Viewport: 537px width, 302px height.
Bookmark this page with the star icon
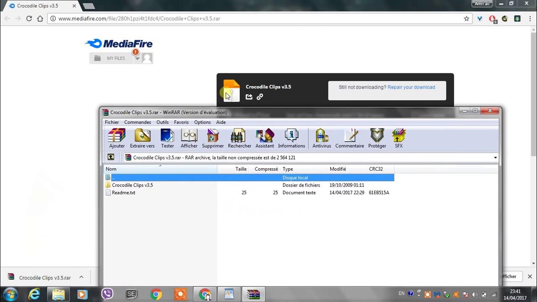click(x=467, y=18)
